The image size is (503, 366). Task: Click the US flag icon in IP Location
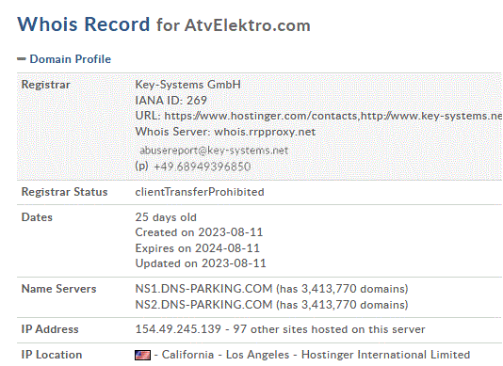tap(142, 355)
